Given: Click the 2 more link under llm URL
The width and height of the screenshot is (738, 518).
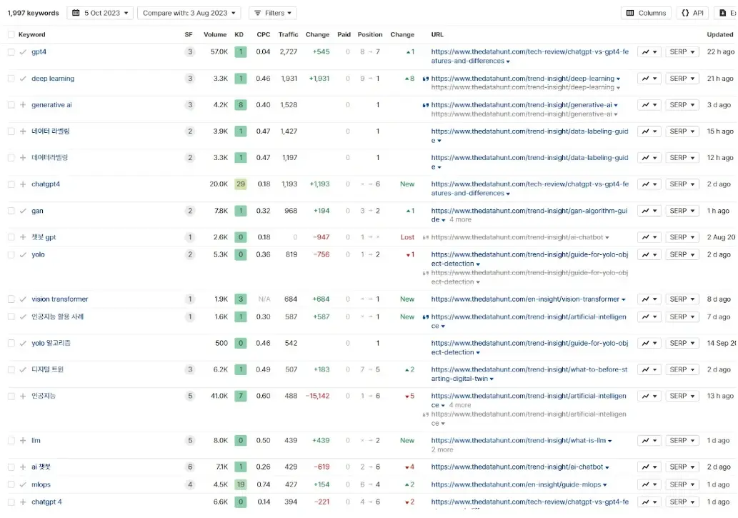Looking at the screenshot, I should (442, 449).
